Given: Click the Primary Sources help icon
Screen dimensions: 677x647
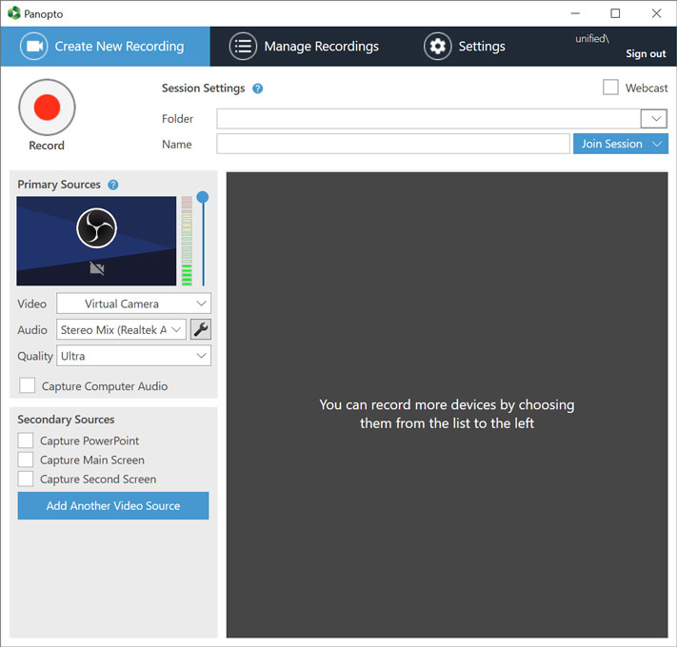Looking at the screenshot, I should (112, 185).
